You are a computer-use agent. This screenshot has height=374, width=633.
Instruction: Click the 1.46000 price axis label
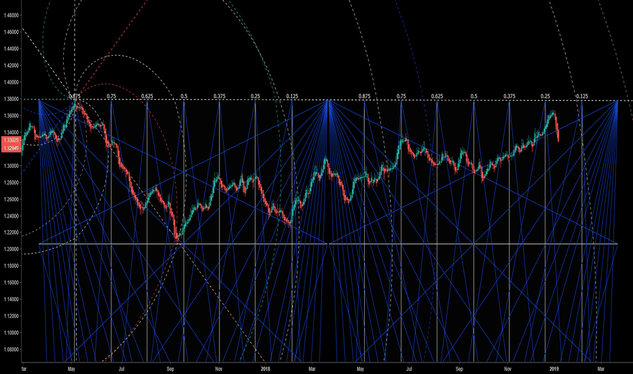click(11, 32)
